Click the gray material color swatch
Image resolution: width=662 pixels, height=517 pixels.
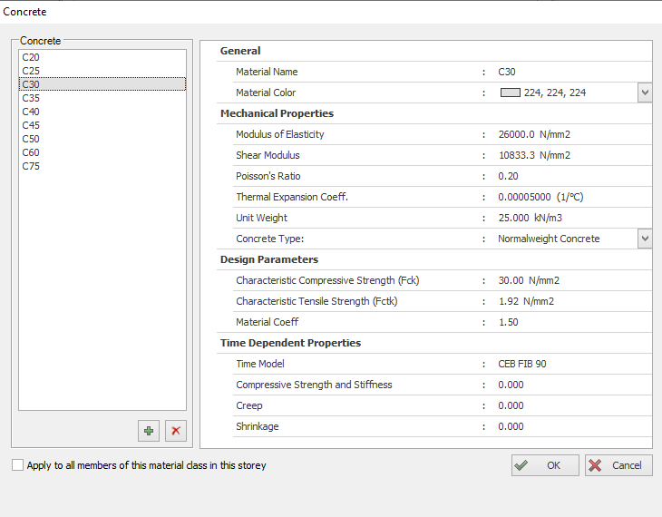coord(511,93)
